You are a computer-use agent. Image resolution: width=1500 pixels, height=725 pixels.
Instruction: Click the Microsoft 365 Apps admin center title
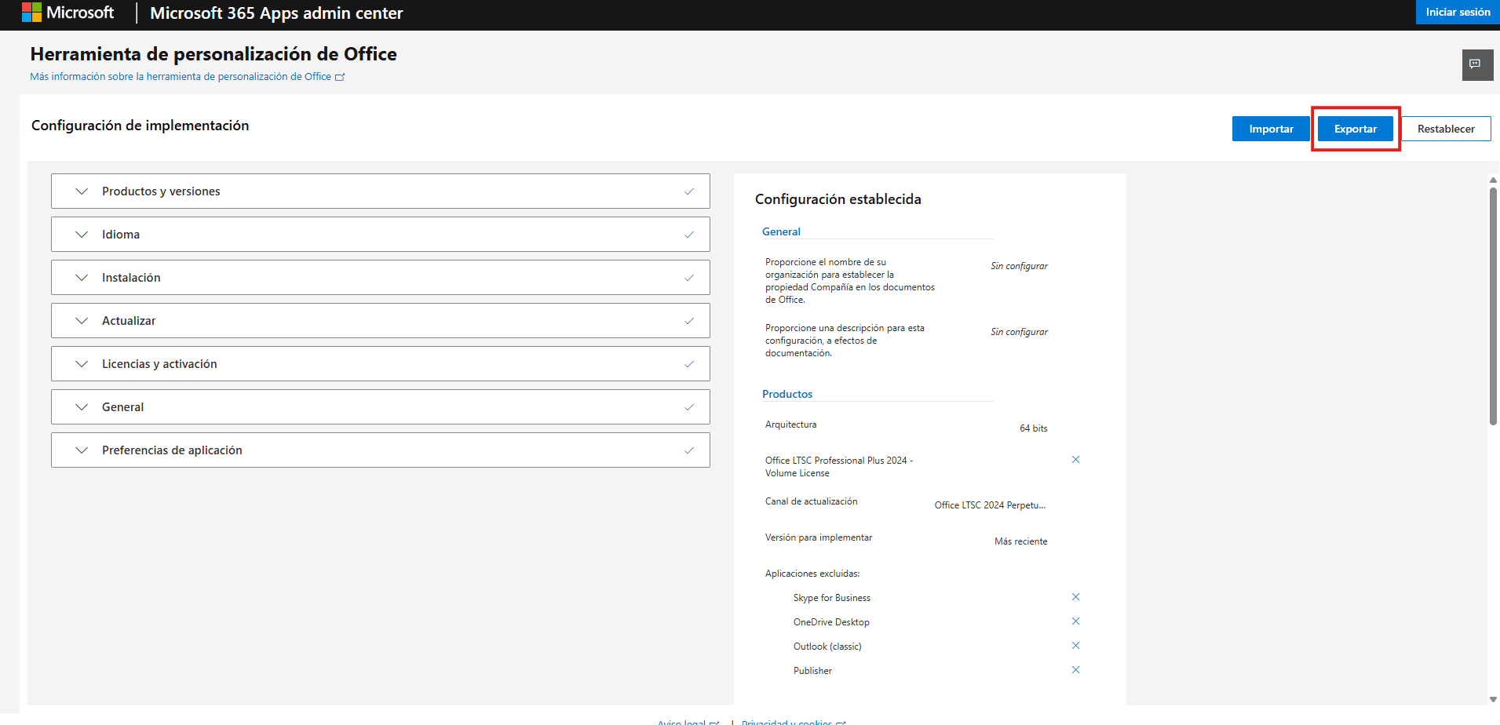click(276, 13)
